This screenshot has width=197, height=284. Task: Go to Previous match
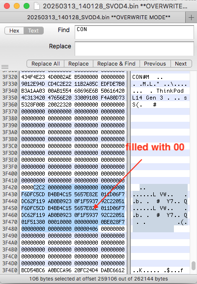[x=155, y=64]
